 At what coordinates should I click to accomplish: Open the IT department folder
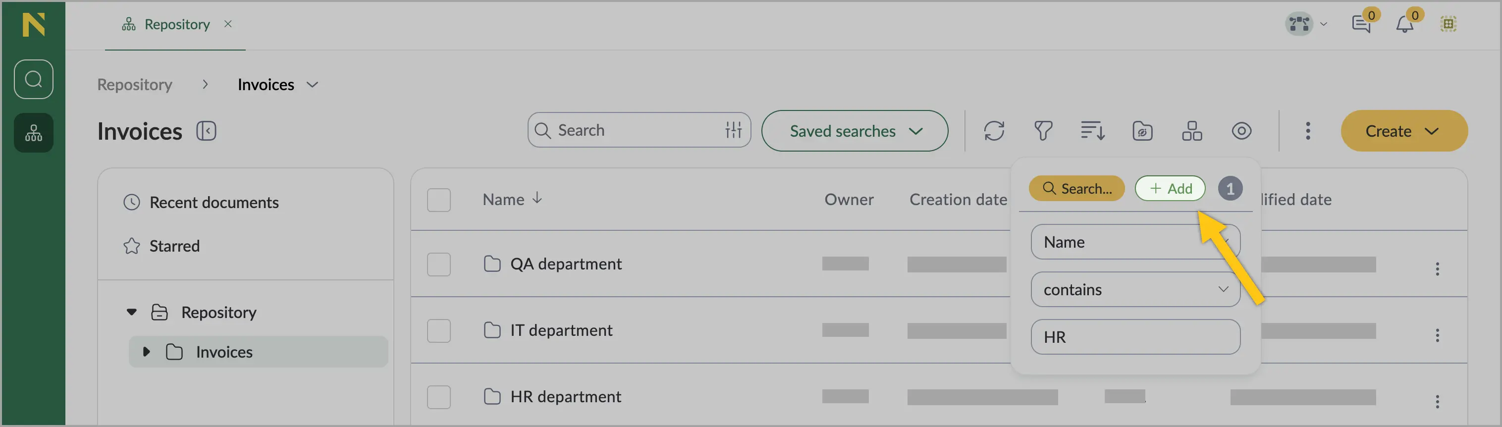[561, 330]
